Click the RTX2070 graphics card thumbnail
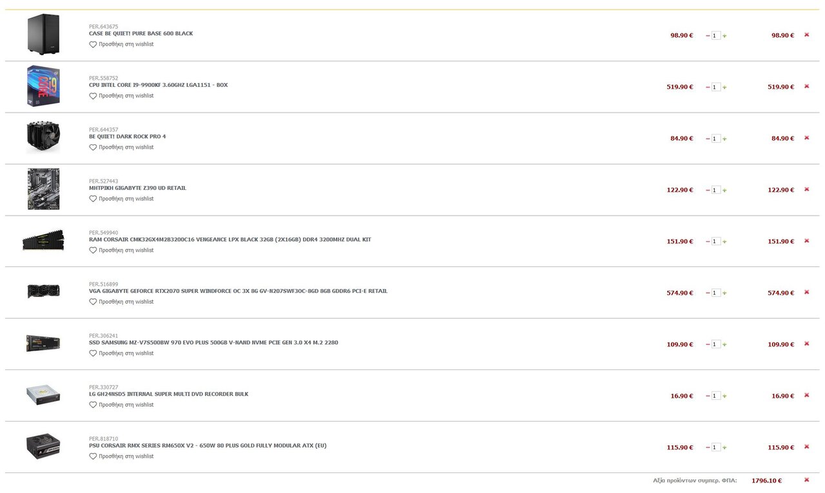 coord(43,292)
